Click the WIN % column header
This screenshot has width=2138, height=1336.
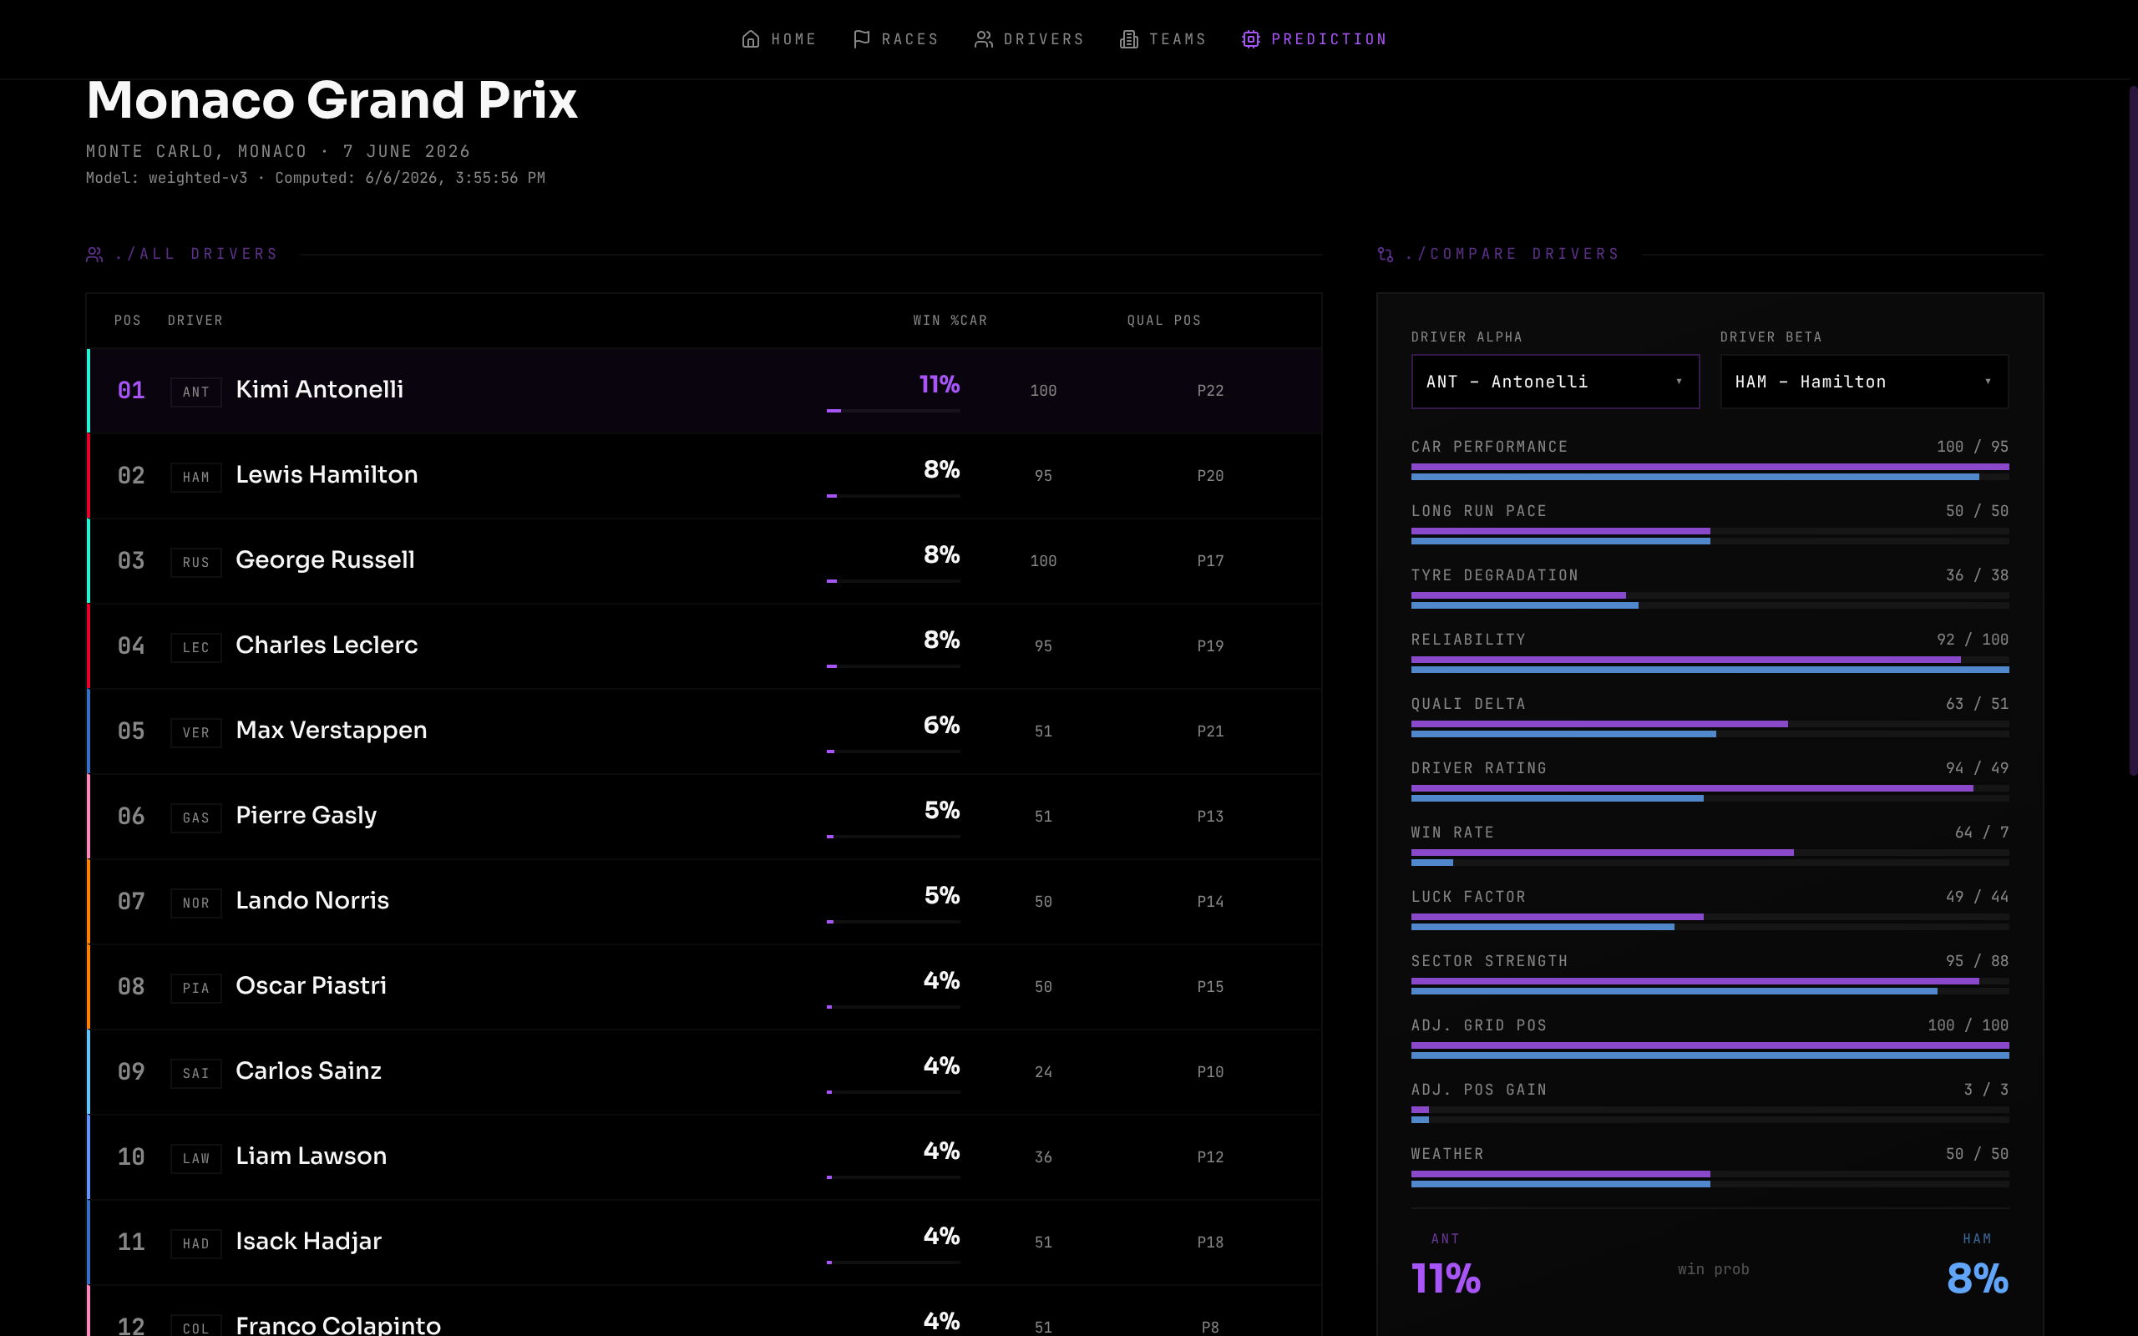[936, 321]
